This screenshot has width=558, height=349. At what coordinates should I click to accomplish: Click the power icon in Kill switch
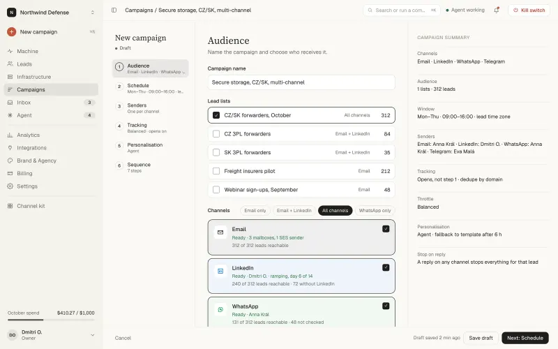click(x=515, y=10)
